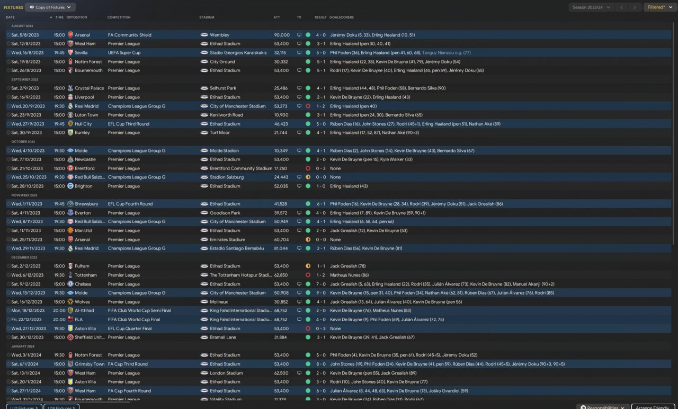Tick the selector for Sat, 5/8/2023 fixture
678x409 pixels.
(8, 35)
